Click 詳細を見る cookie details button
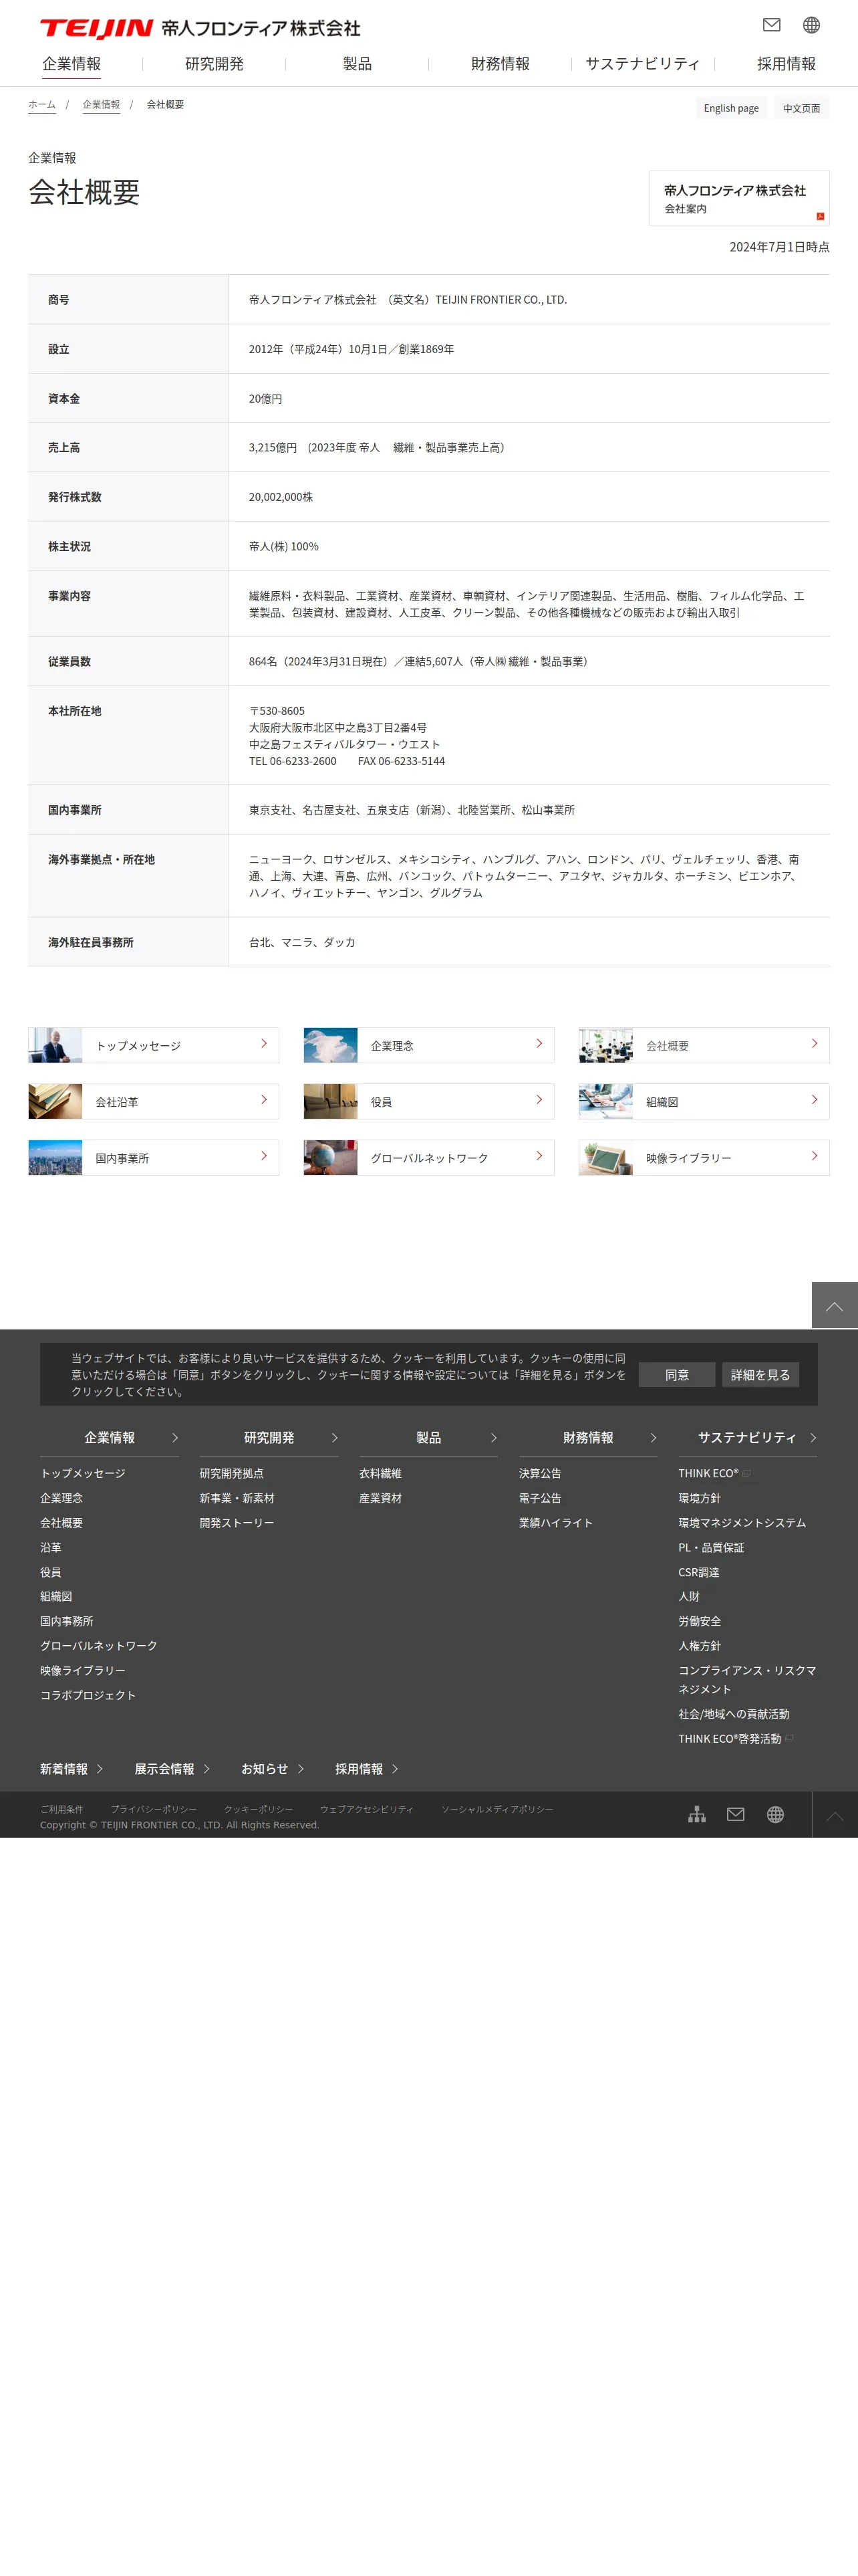This screenshot has height=2576, width=858. tap(760, 1375)
